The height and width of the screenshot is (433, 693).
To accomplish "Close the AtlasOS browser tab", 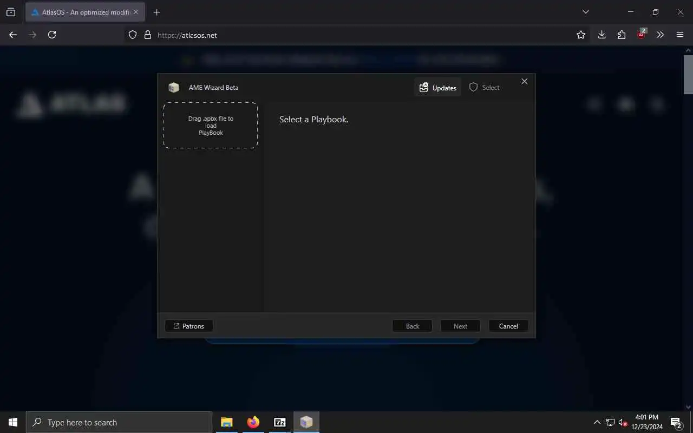I will 136,12.
